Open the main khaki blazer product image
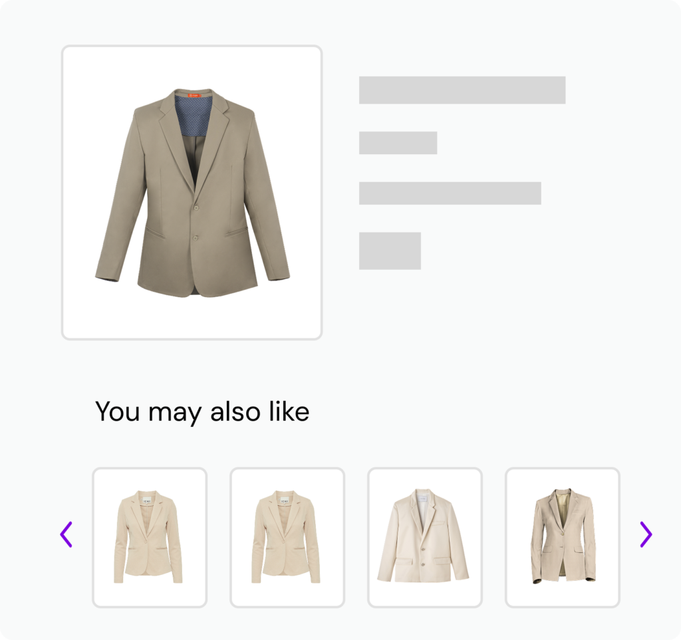681x640 pixels. 192,193
